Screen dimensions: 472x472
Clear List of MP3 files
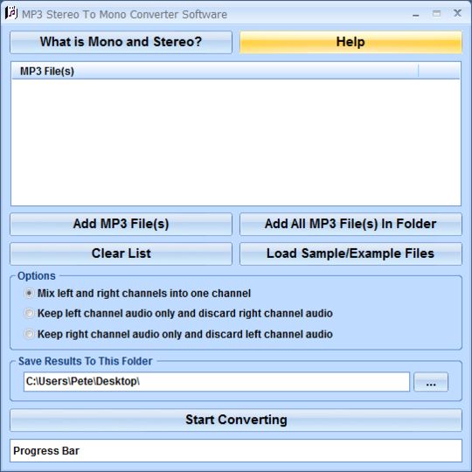[121, 253]
